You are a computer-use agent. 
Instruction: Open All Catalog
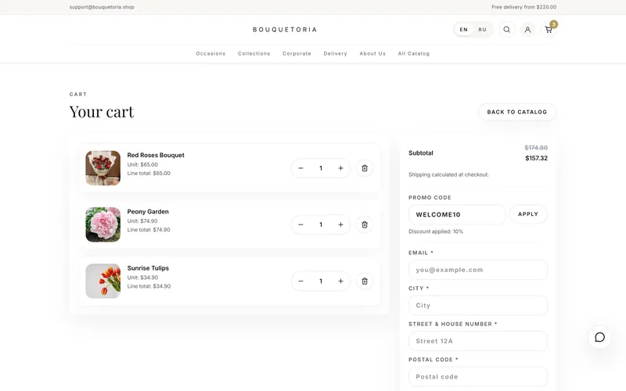coord(414,53)
